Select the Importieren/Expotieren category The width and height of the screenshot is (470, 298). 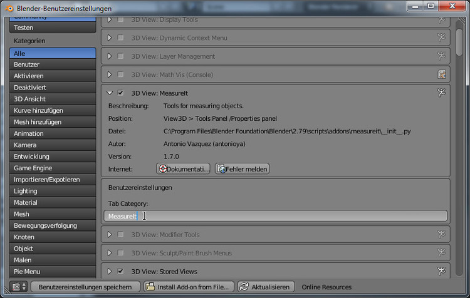point(53,180)
